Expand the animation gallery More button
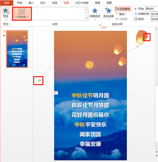Image resolution: width=158 pixels, height=162 pixels. 87,18
